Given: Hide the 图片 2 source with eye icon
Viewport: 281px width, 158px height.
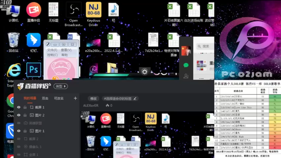Looking at the screenshot, I should (19, 115).
